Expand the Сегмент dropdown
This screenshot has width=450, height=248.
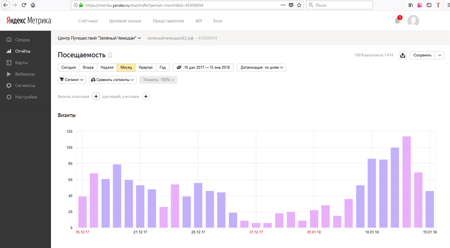pos(71,79)
